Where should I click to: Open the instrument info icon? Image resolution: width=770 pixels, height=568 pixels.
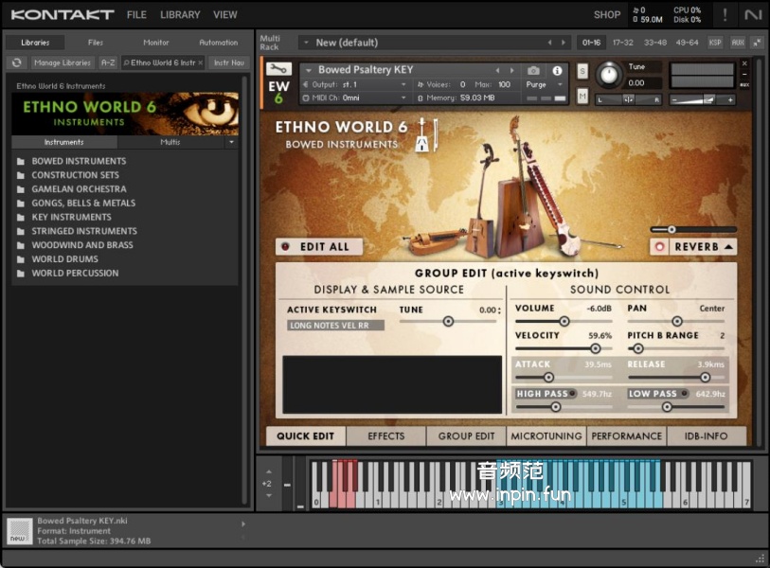[x=557, y=71]
